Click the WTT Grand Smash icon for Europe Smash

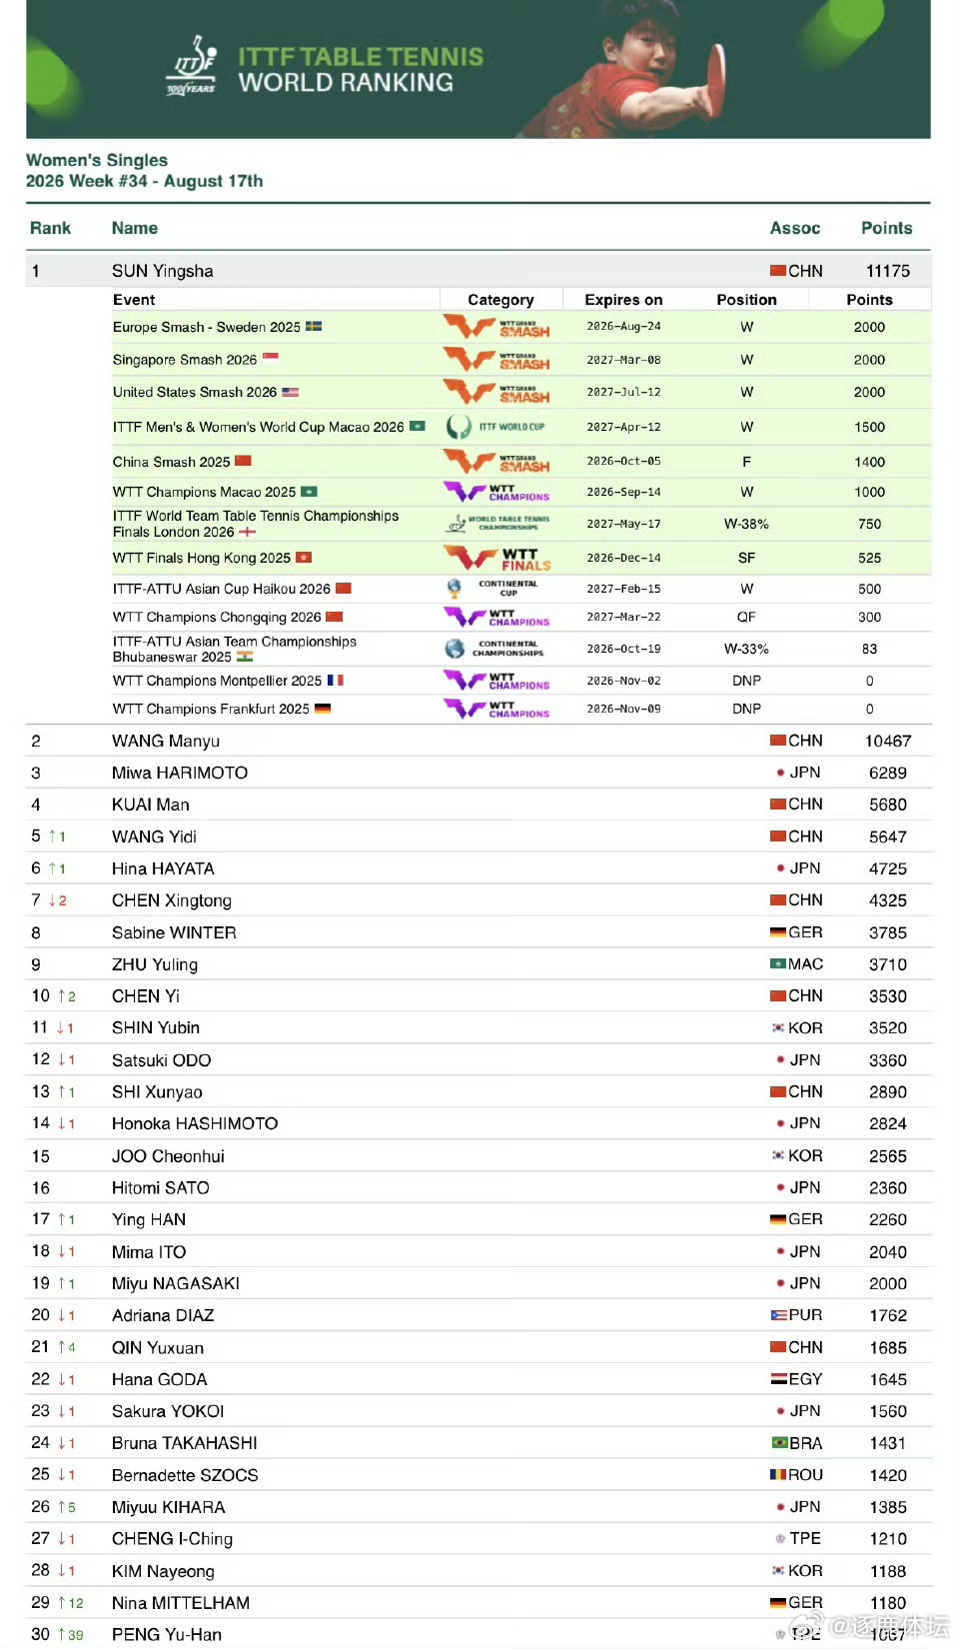(x=496, y=327)
